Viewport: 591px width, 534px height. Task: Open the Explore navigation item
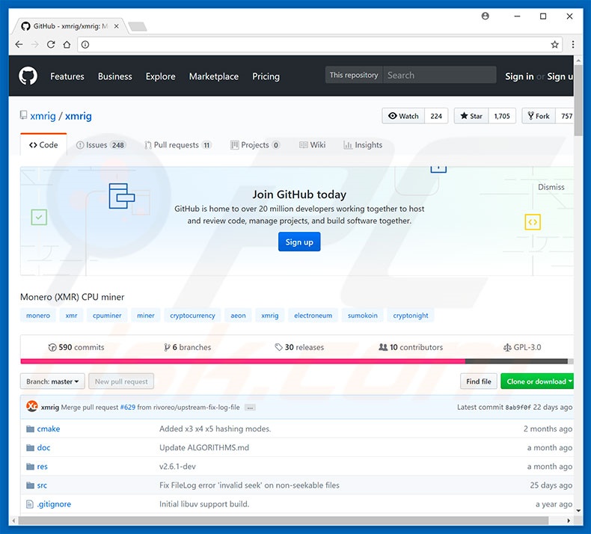click(x=161, y=76)
